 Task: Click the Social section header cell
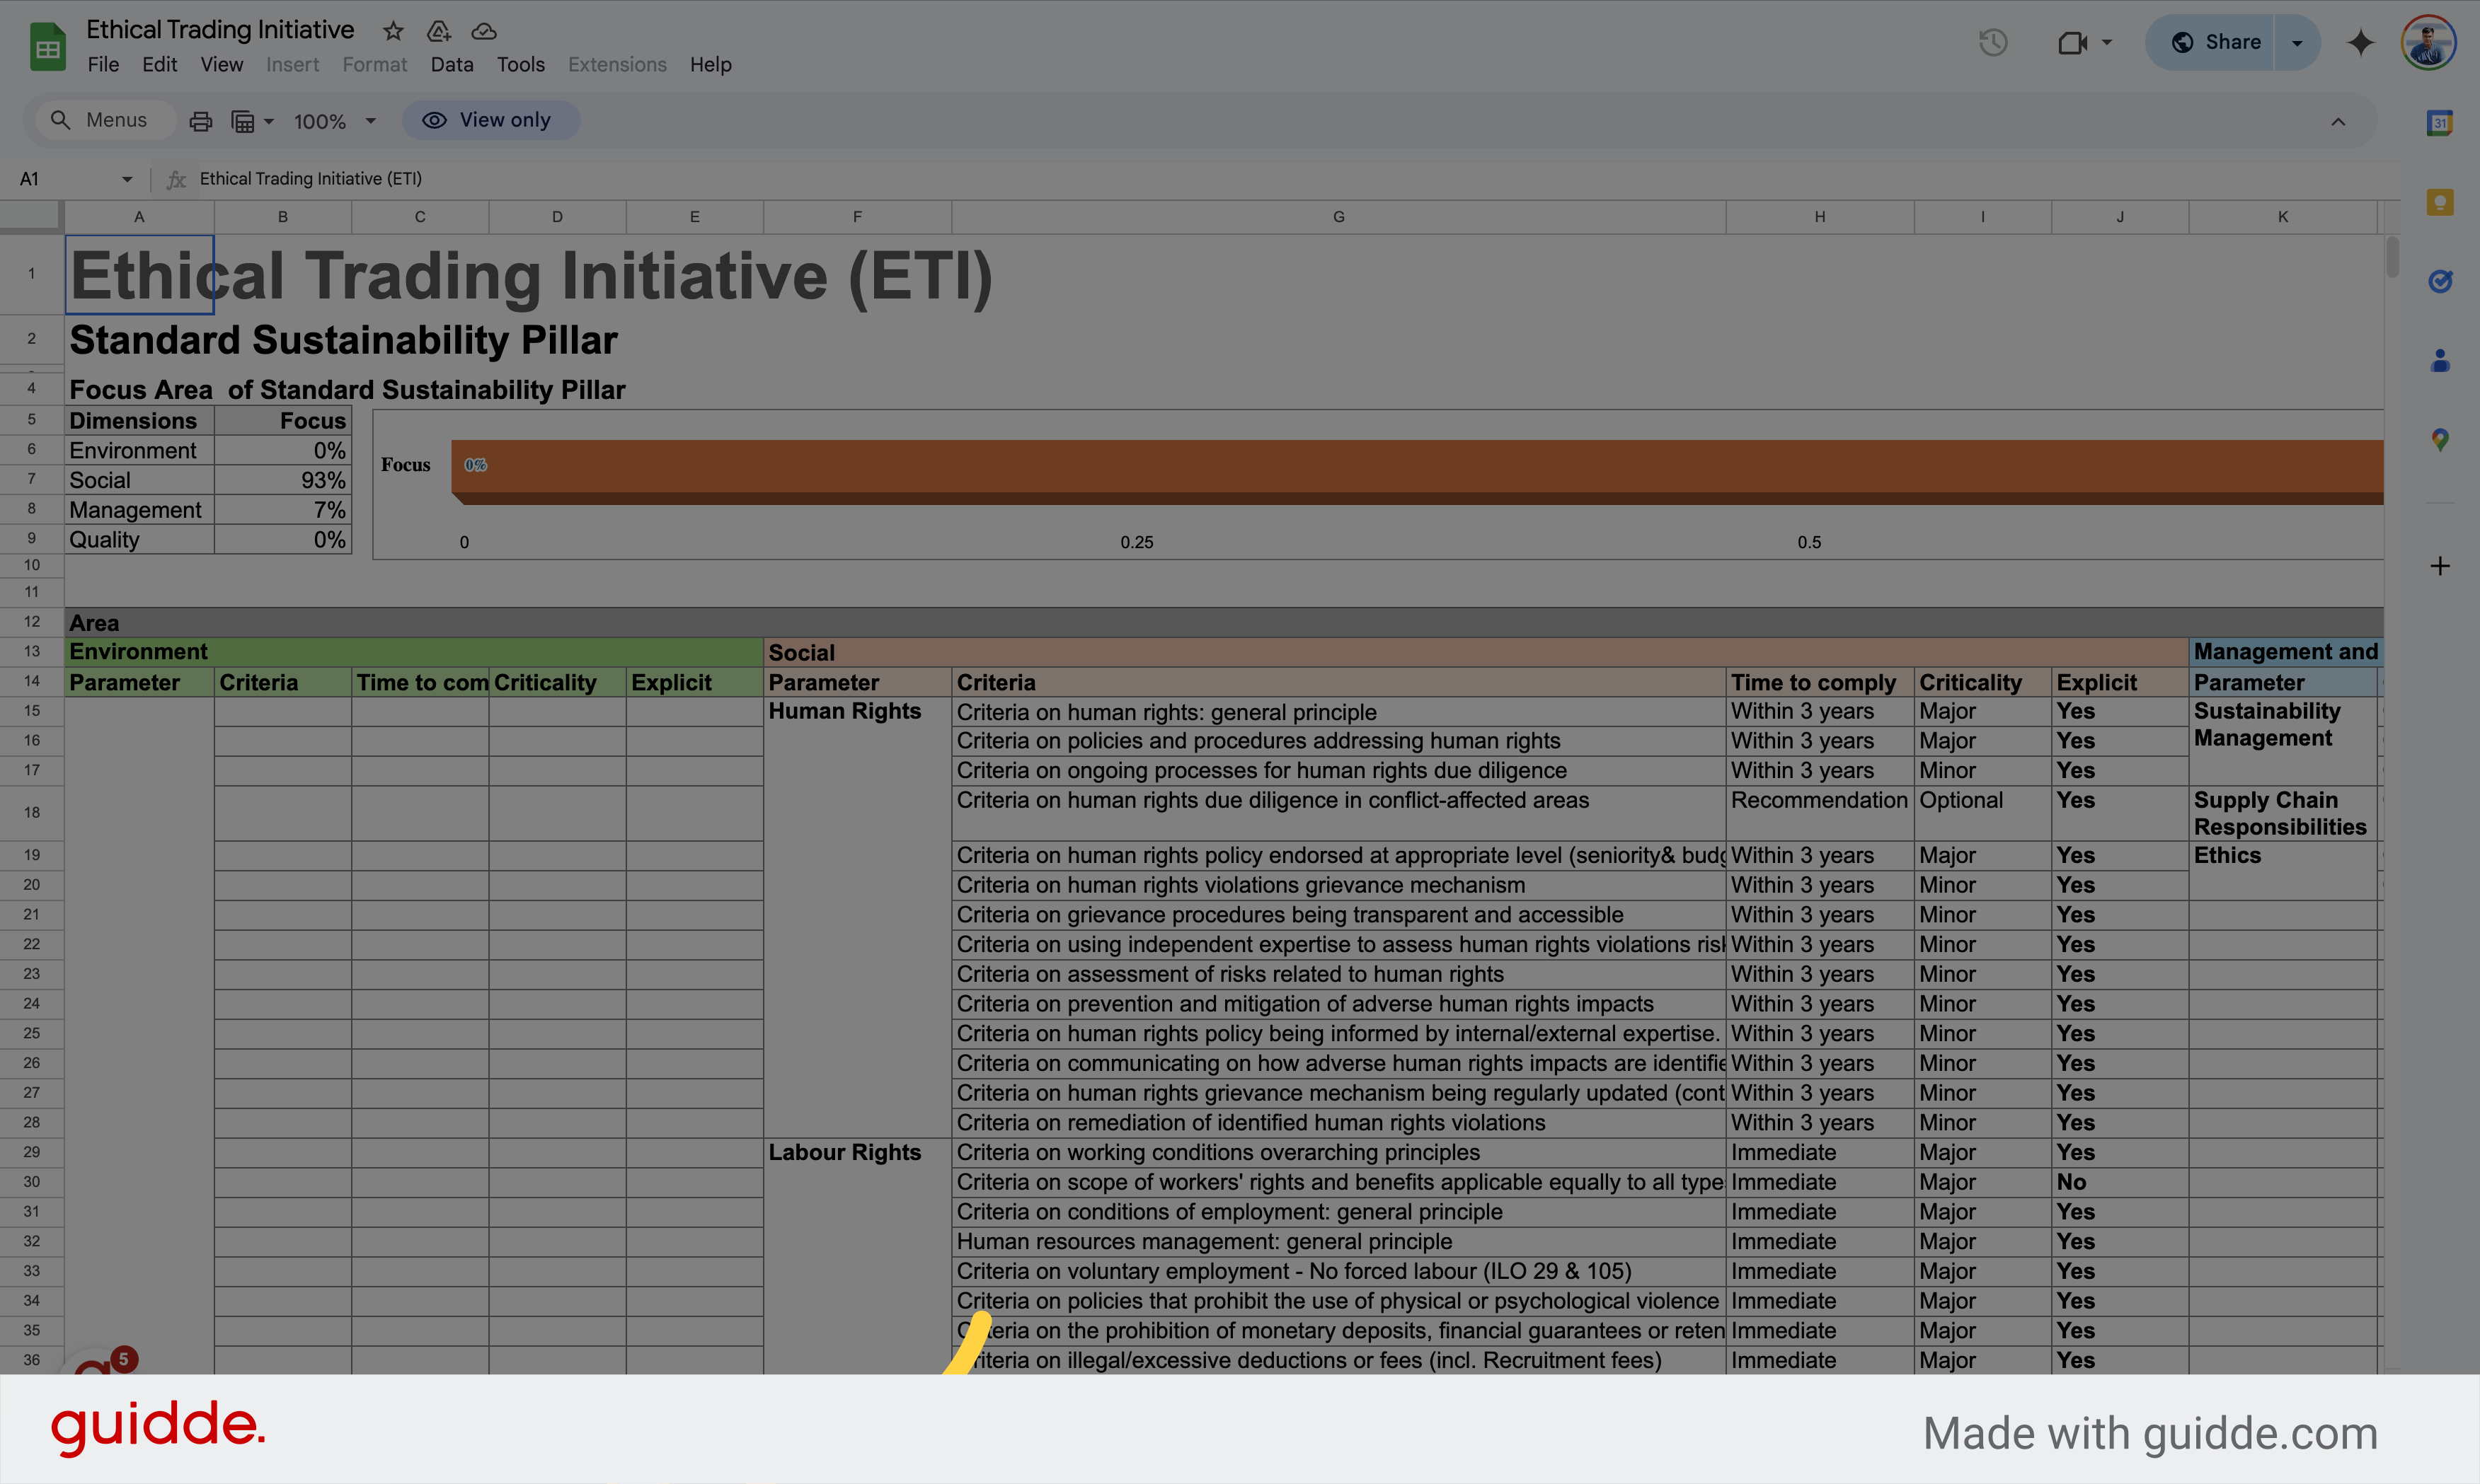point(1476,652)
